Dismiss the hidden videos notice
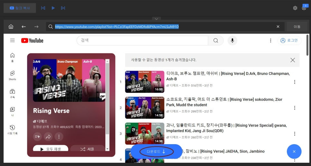The image size is (311, 166). point(293,60)
